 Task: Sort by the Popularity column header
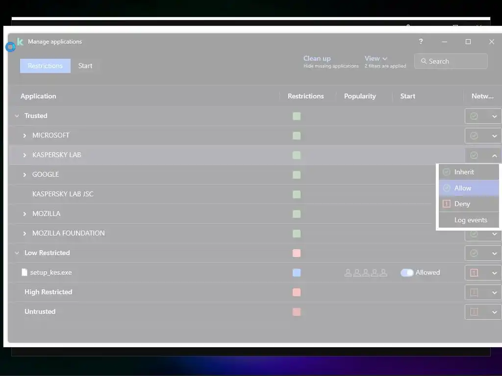[x=360, y=96]
